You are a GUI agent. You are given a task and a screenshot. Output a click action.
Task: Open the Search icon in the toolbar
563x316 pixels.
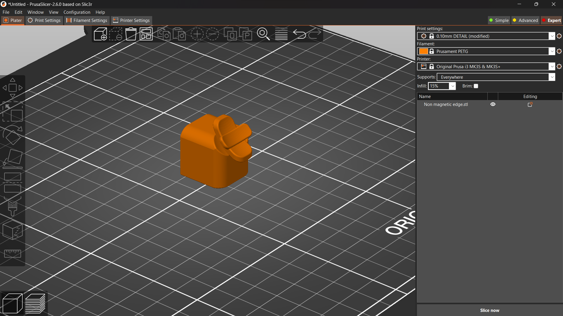[263, 34]
